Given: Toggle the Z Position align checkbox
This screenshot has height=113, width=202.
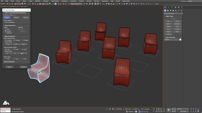Looking at the screenshot, I should click(x=22, y=40).
